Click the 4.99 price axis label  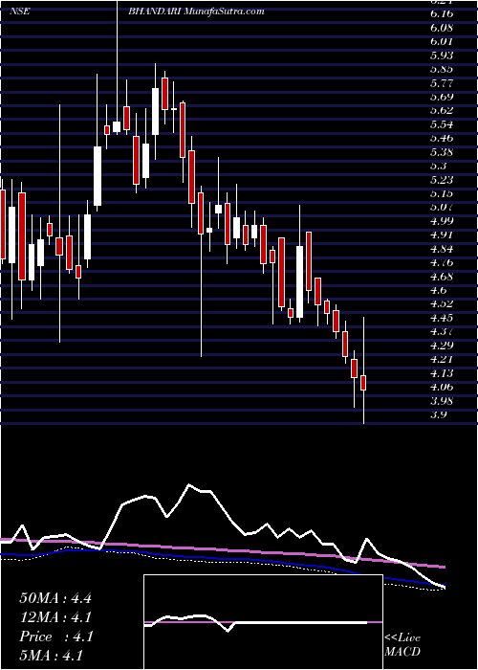click(x=442, y=221)
